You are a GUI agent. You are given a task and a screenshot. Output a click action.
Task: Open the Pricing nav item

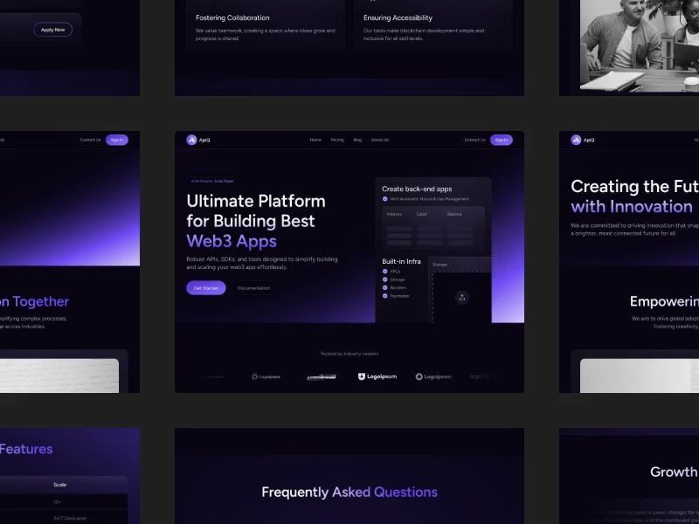(337, 140)
